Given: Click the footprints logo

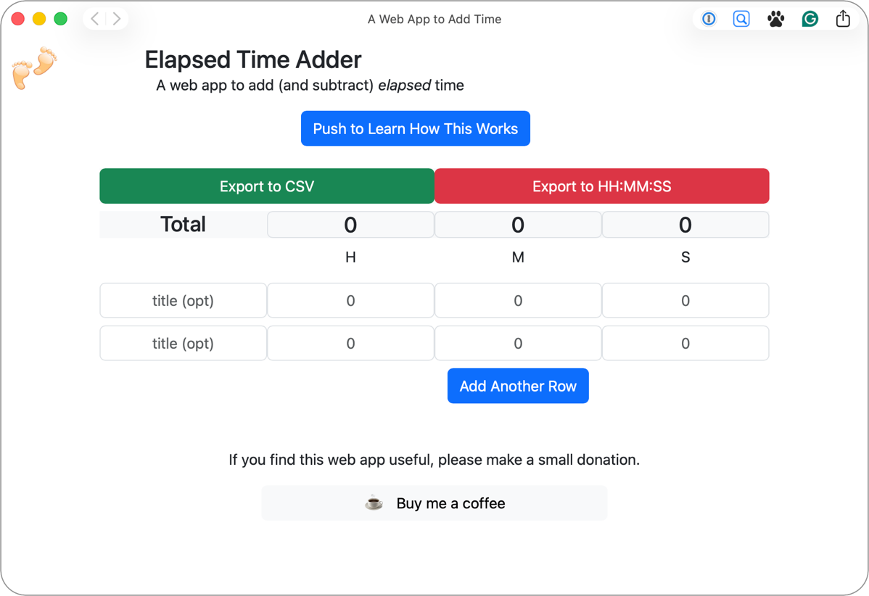Looking at the screenshot, I should click(x=33, y=68).
